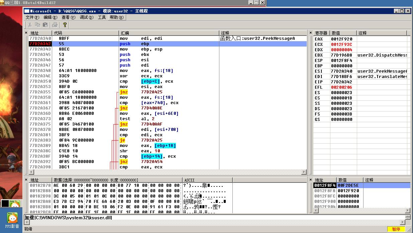Click the 就绪 status bar text
Screen dimensions: 413x233
[x=28, y=229]
